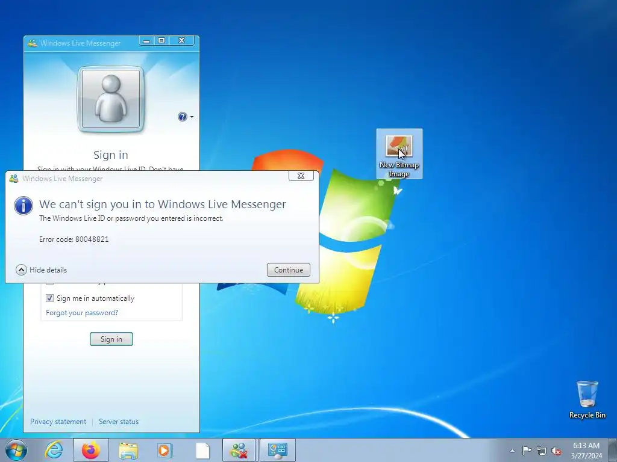Click the blank document icon in the taskbar

pos(202,451)
